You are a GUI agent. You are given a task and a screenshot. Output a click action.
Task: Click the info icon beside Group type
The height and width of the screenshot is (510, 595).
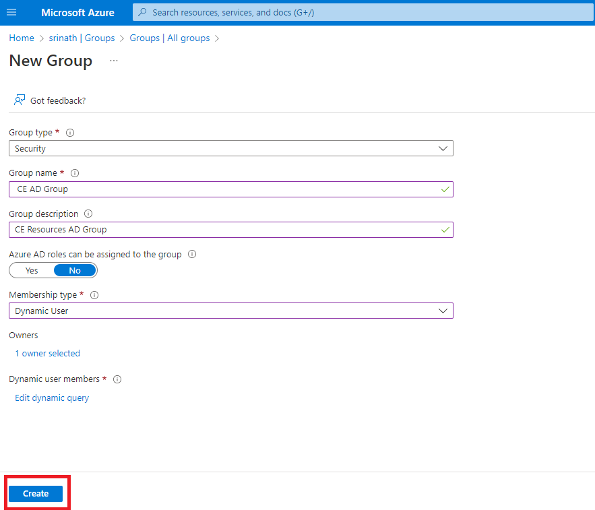(70, 133)
